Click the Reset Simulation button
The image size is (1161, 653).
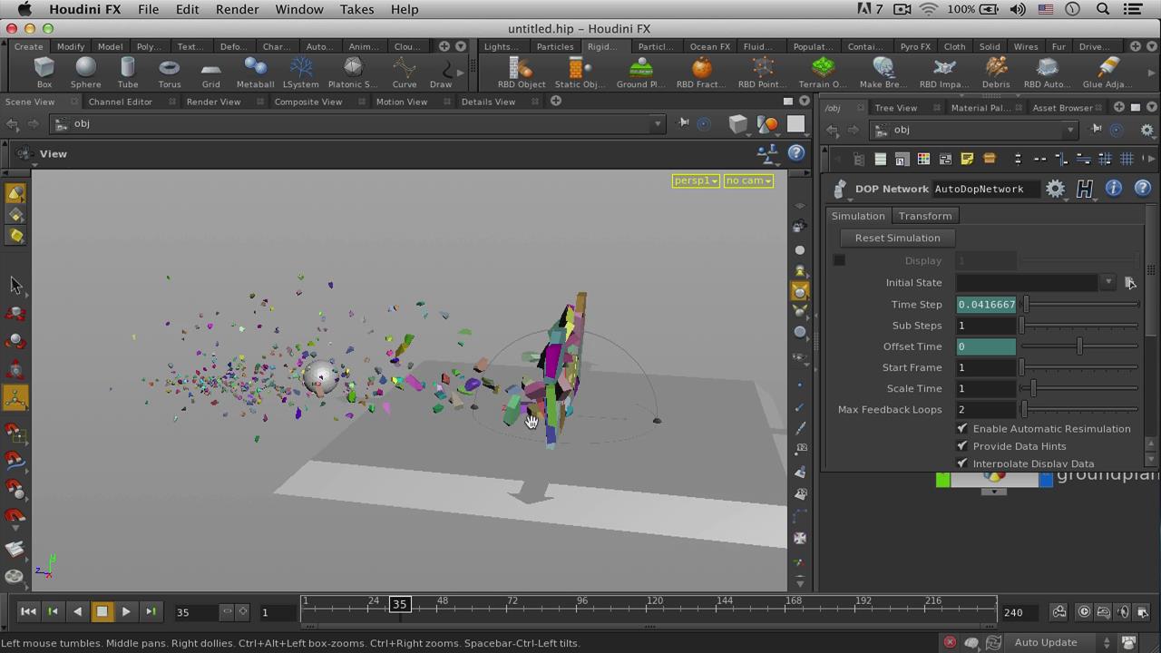pyautogui.click(x=897, y=238)
